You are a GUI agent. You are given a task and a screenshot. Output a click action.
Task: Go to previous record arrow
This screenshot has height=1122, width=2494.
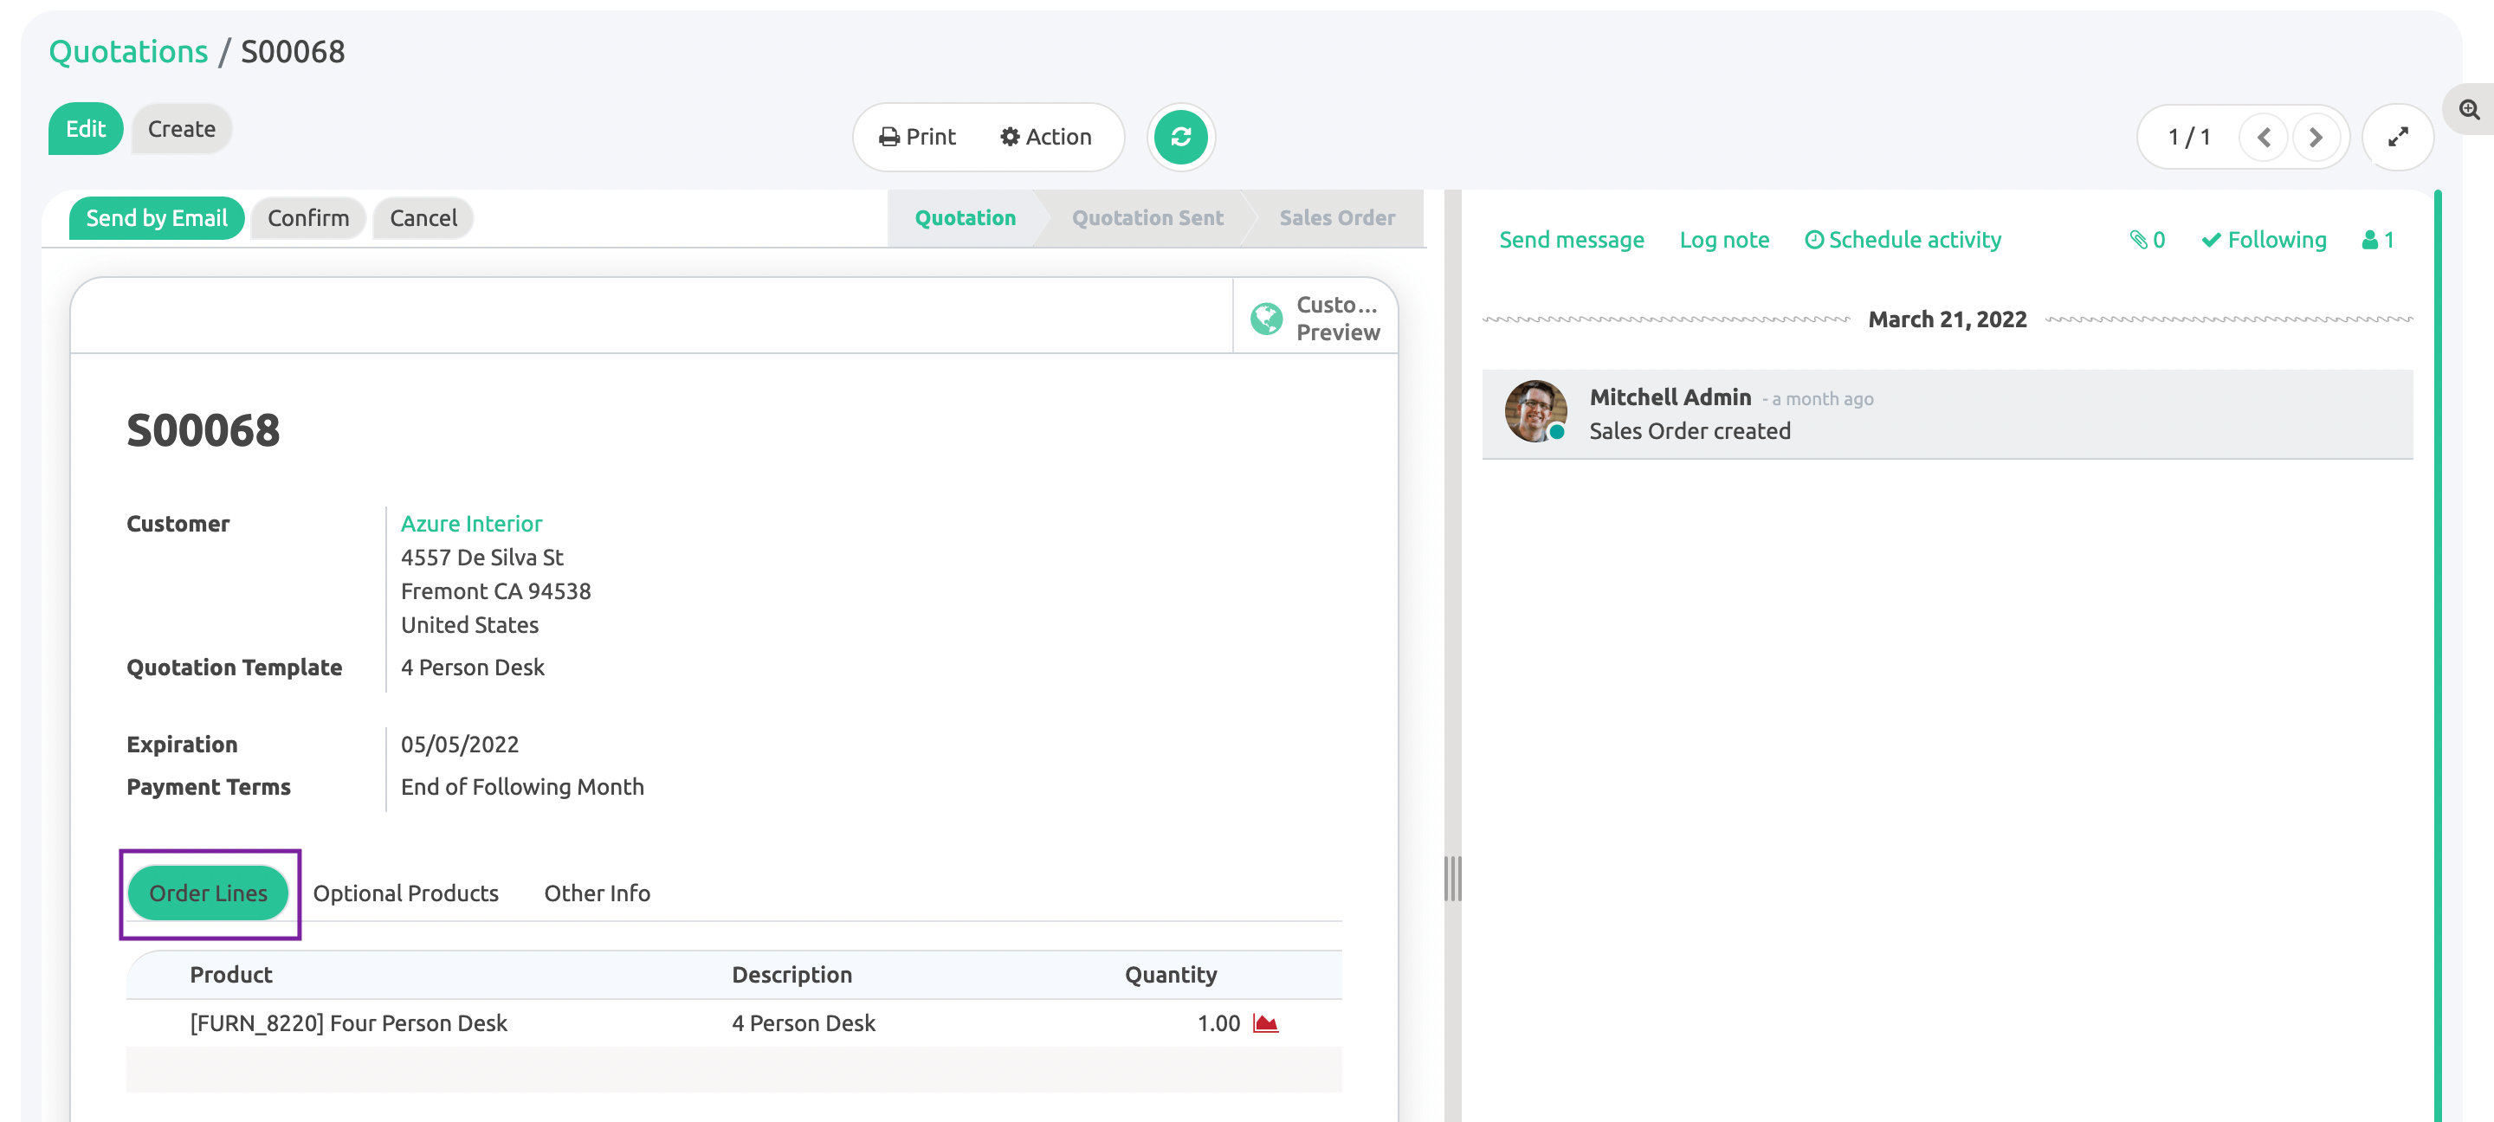pyautogui.click(x=2263, y=138)
